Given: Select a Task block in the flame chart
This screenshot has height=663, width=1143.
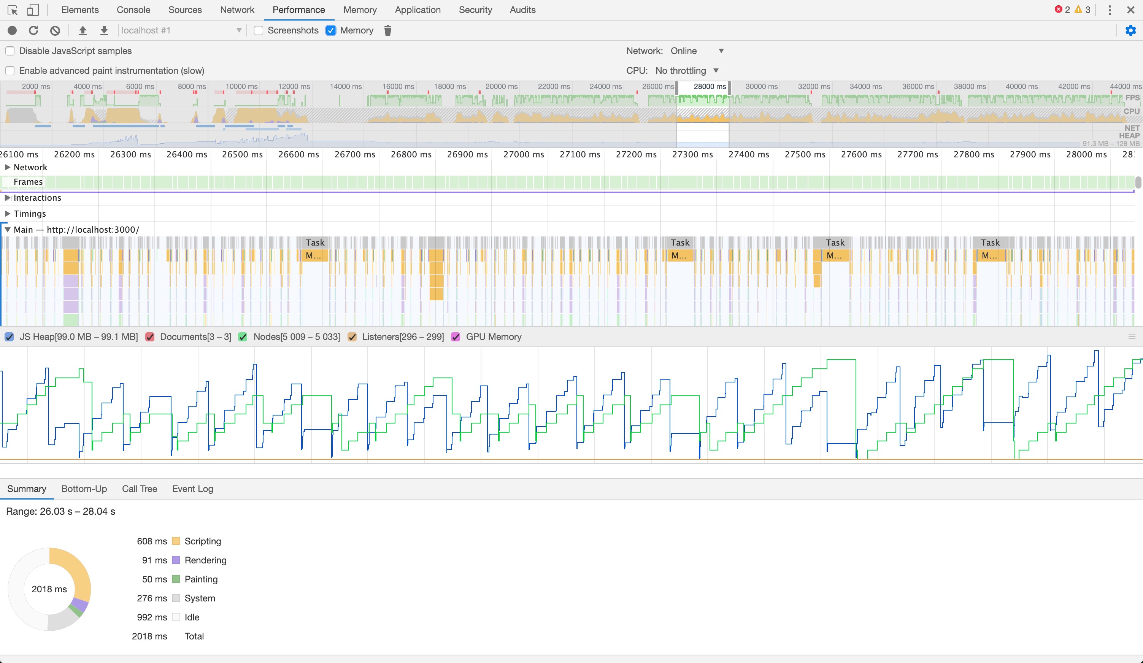Looking at the screenshot, I should 314,242.
